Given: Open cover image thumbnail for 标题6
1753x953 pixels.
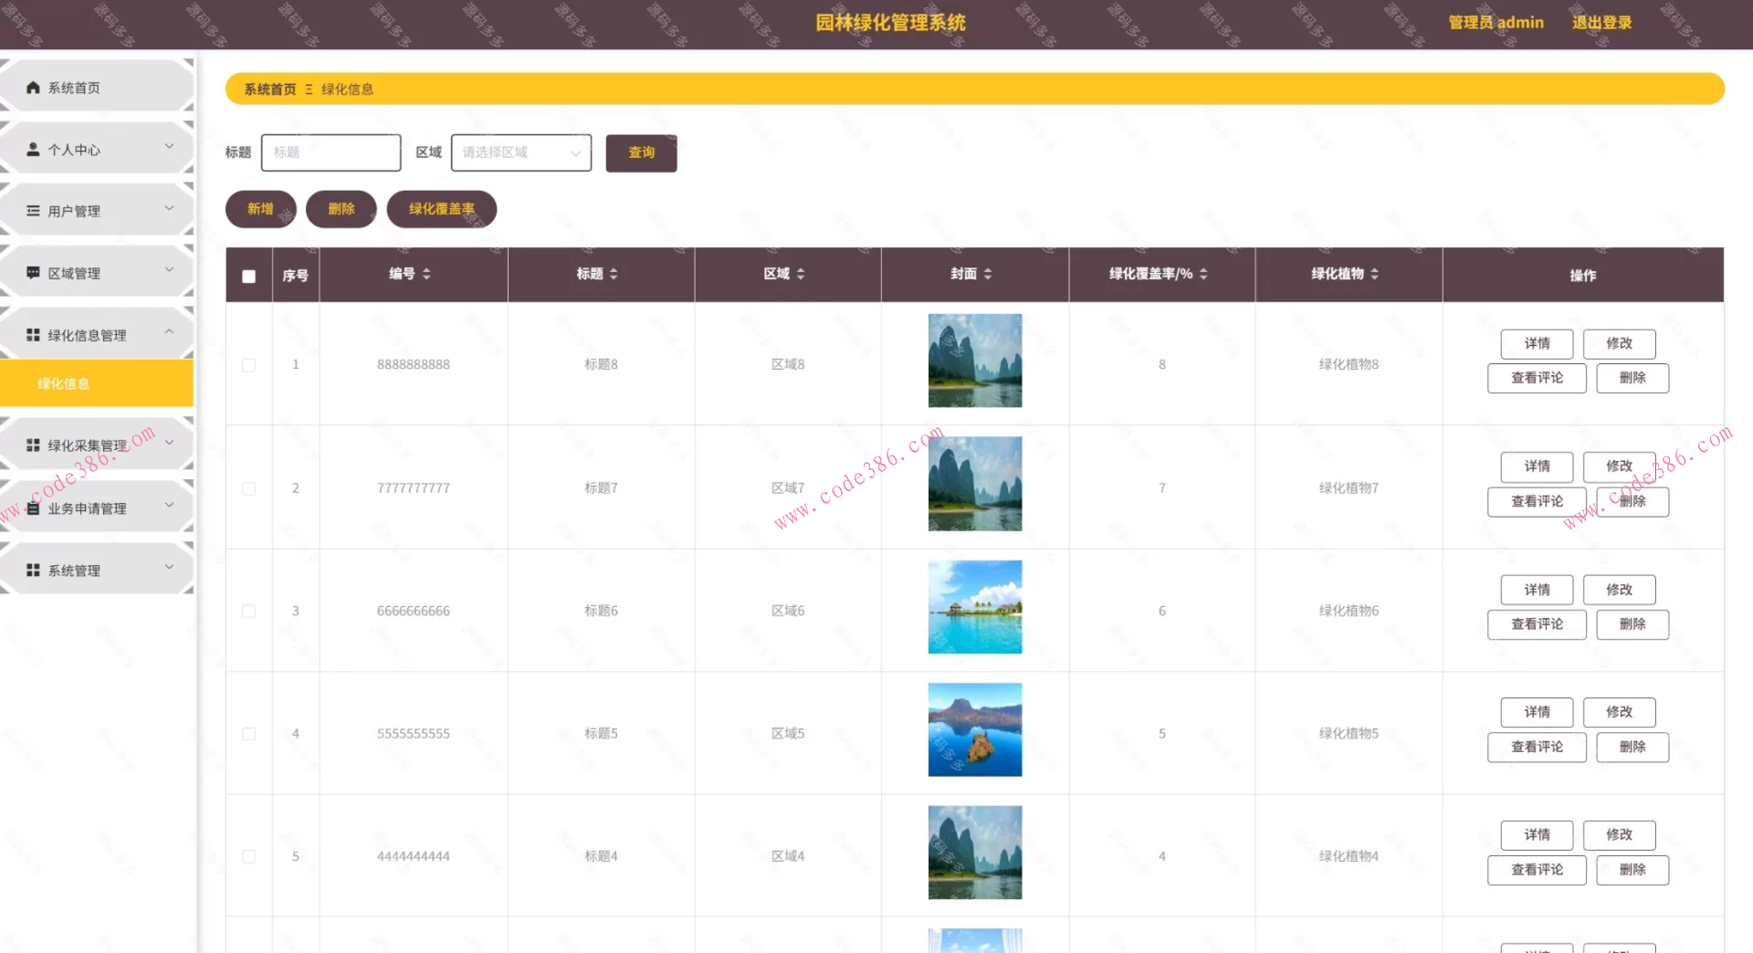Looking at the screenshot, I should (x=975, y=607).
